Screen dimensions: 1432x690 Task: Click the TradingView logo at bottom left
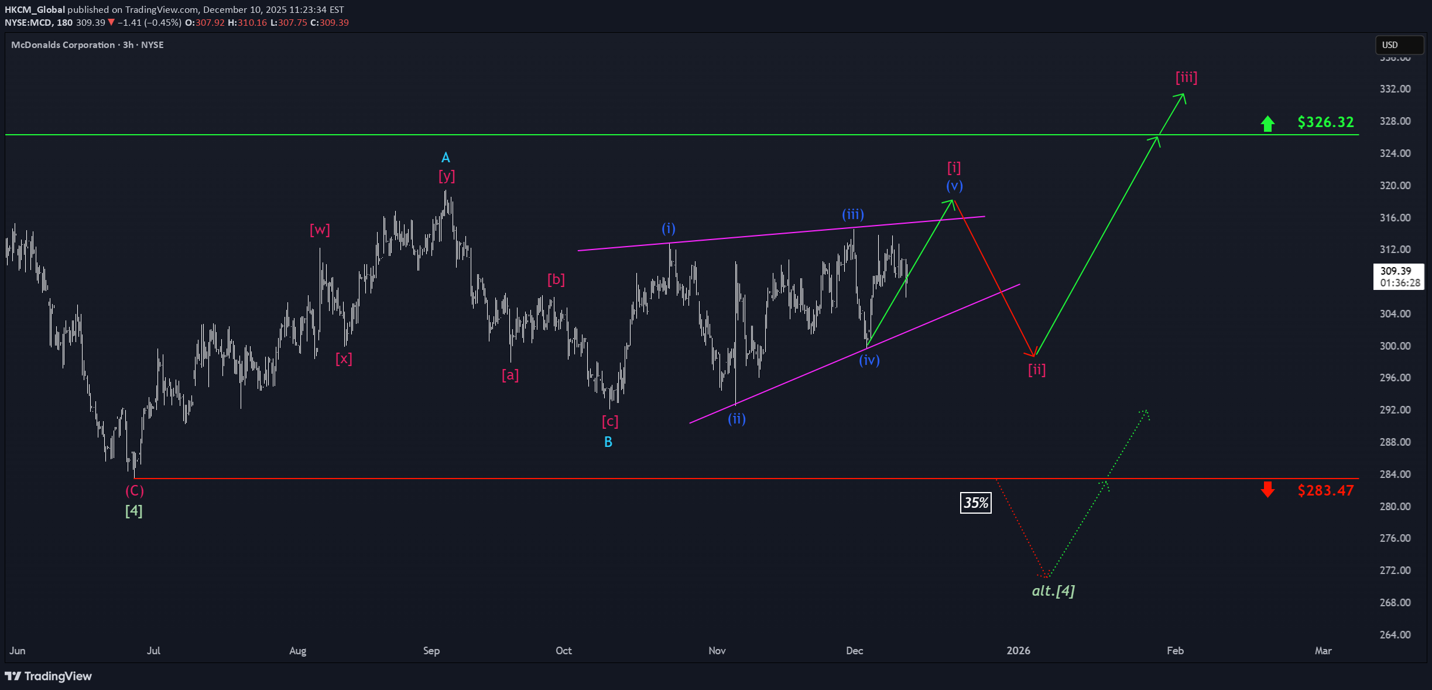(49, 676)
